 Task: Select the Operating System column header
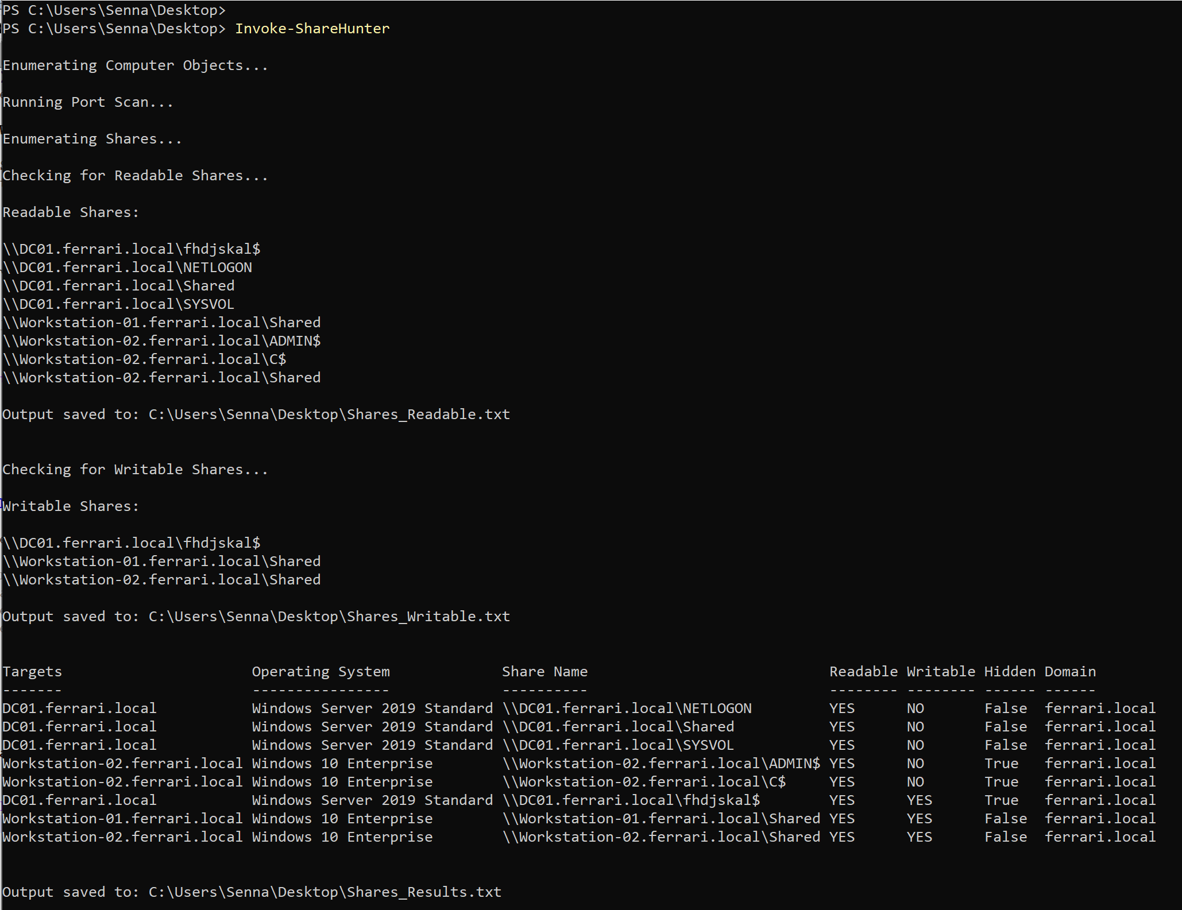320,671
